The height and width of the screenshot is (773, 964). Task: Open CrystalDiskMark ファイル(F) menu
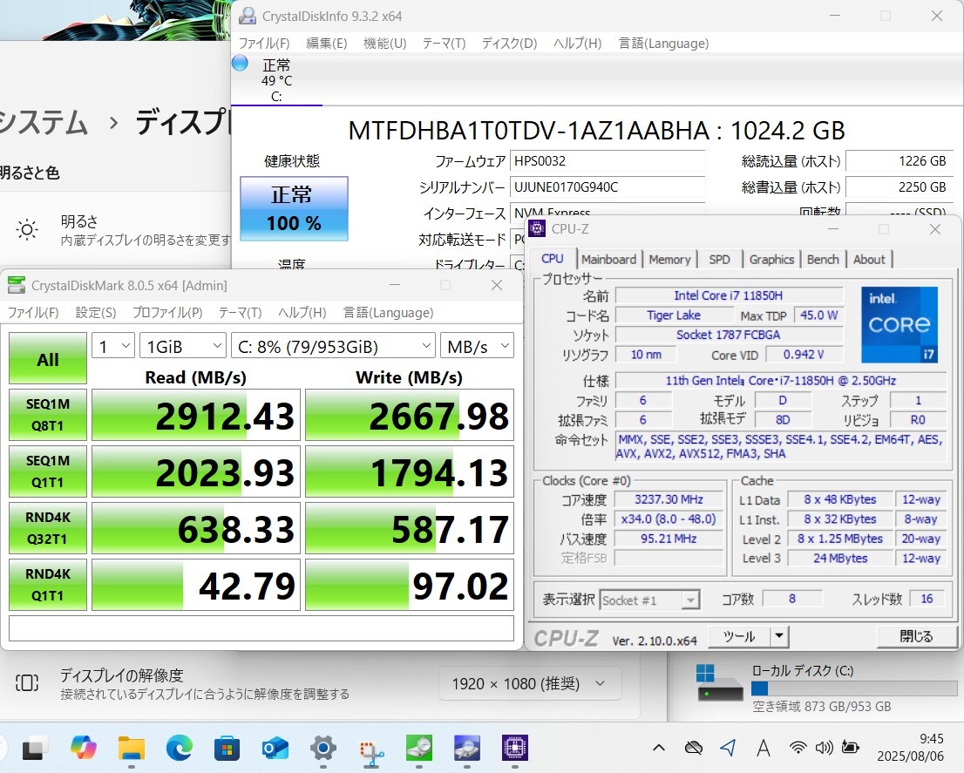[x=32, y=313]
